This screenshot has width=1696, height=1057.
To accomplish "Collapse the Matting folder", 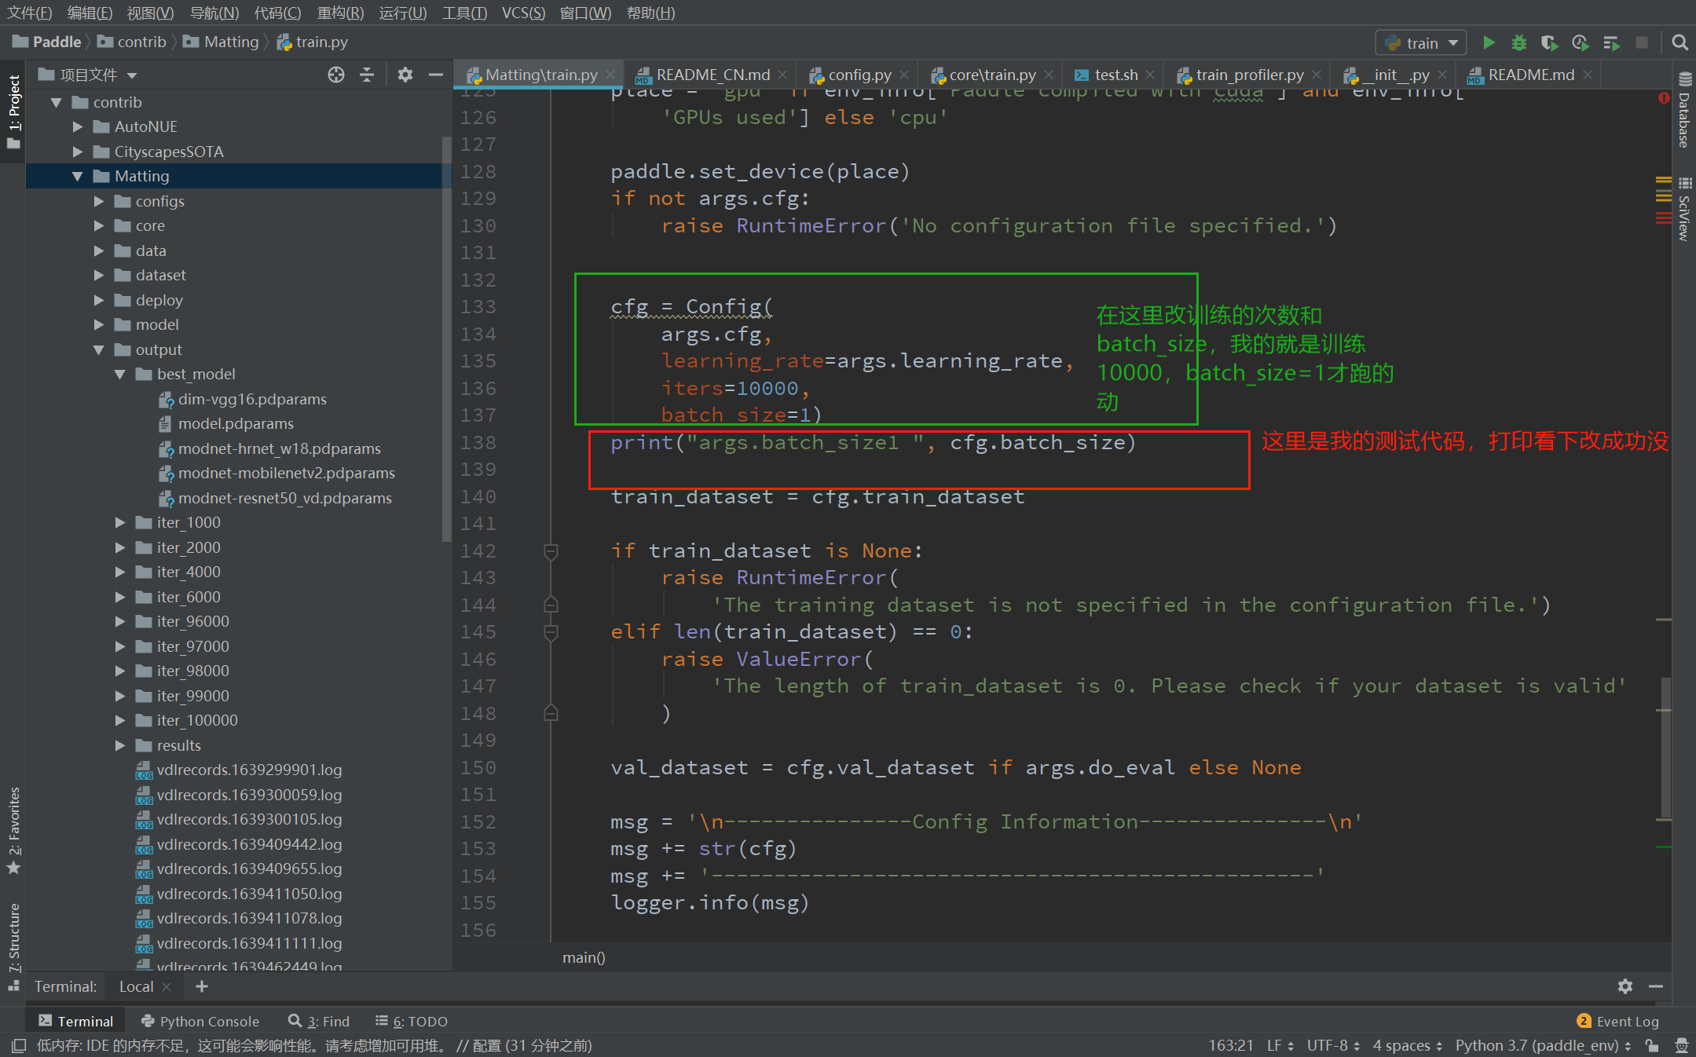I will click(78, 176).
